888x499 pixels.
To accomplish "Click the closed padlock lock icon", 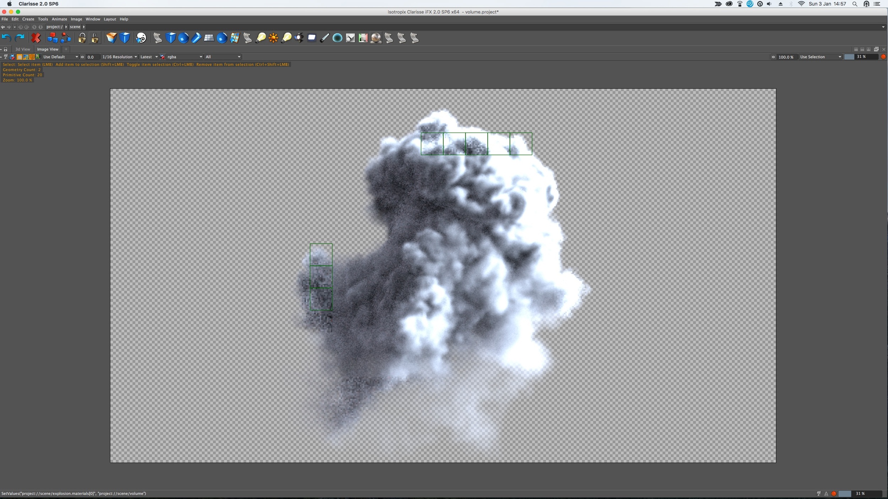I will pyautogui.click(x=82, y=38).
